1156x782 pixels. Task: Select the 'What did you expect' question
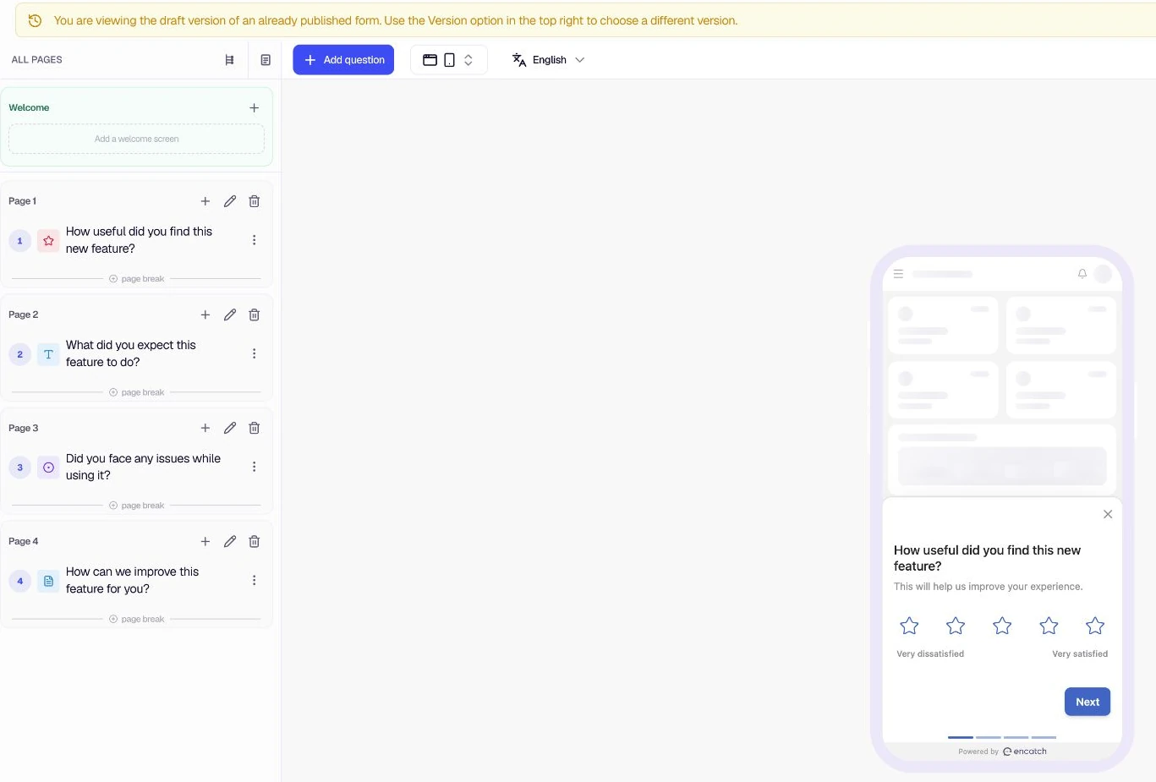click(x=130, y=353)
